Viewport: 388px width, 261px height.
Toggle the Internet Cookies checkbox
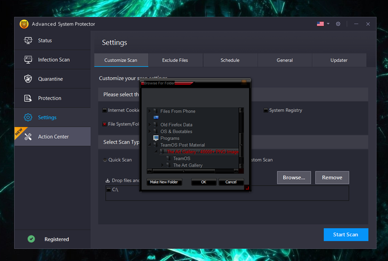point(105,110)
